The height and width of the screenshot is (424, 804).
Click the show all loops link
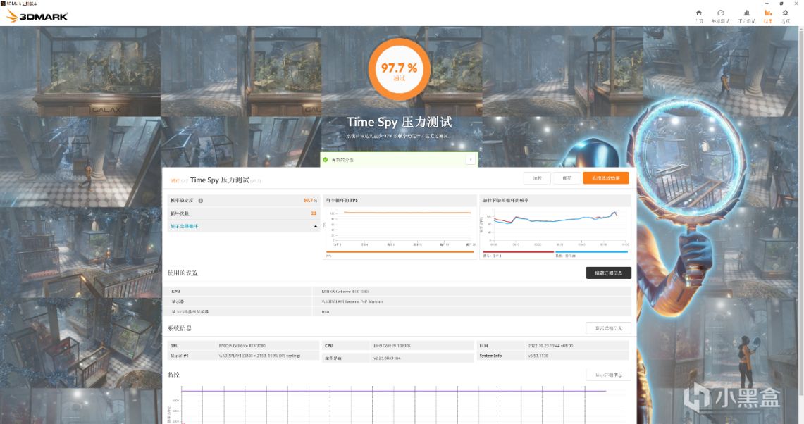click(185, 226)
